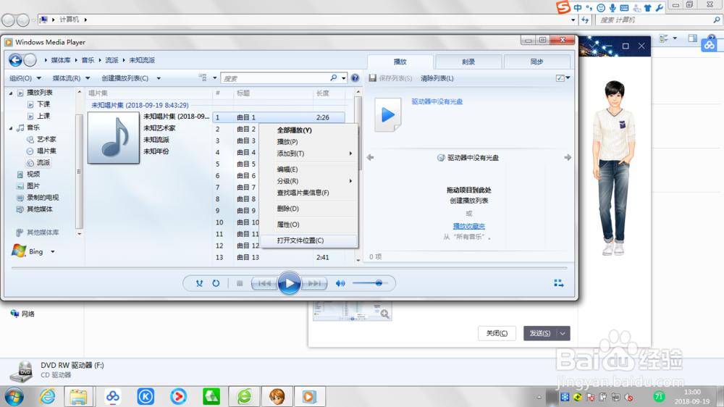Choose 编辑(E) from context menu
The image size is (724, 407).
tap(308, 169)
